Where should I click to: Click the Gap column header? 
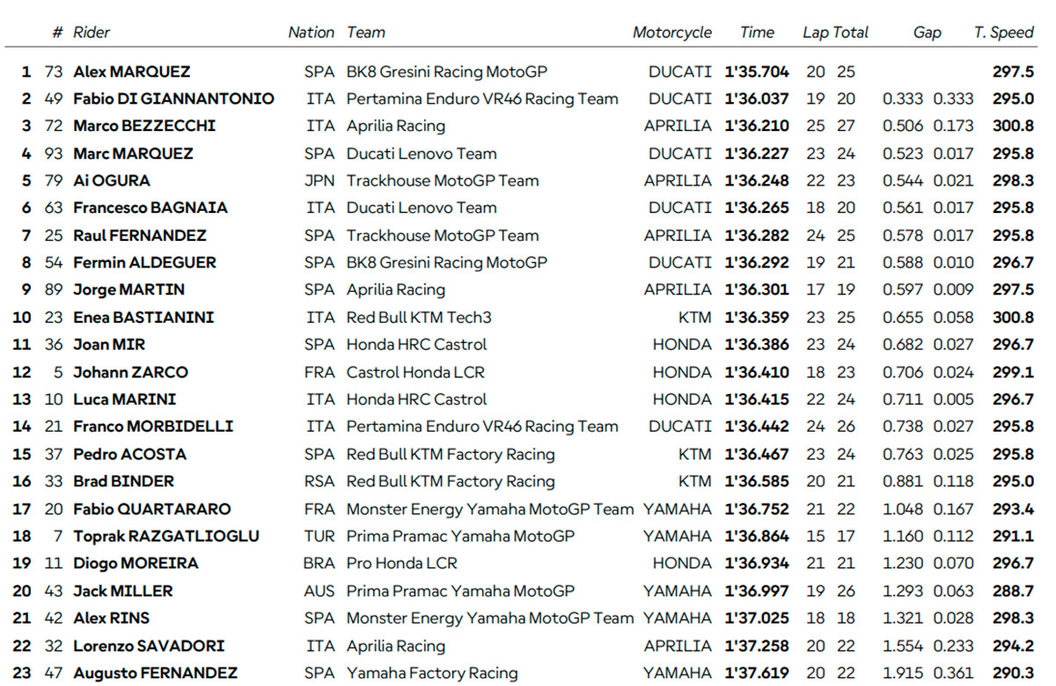(x=927, y=33)
